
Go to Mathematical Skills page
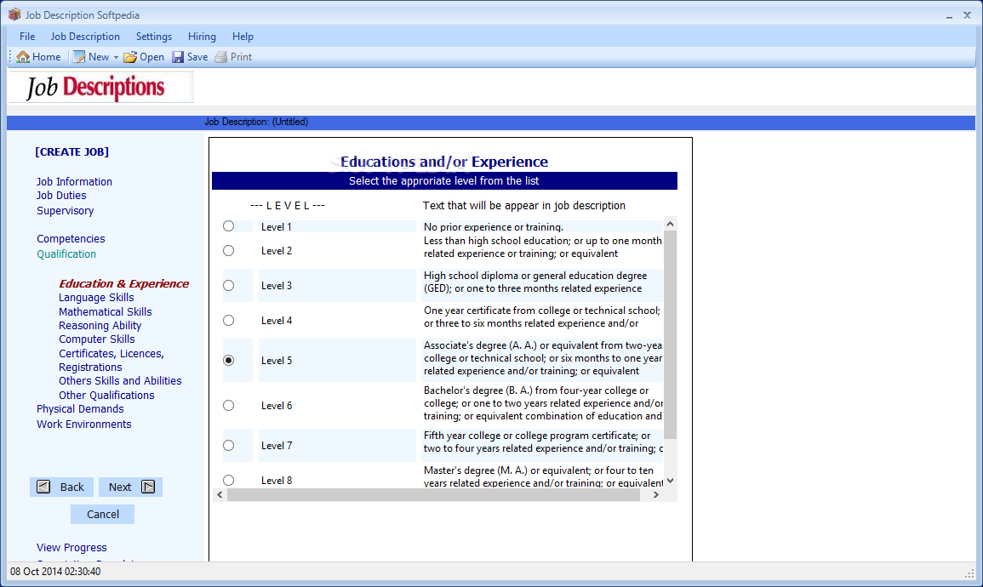106,312
